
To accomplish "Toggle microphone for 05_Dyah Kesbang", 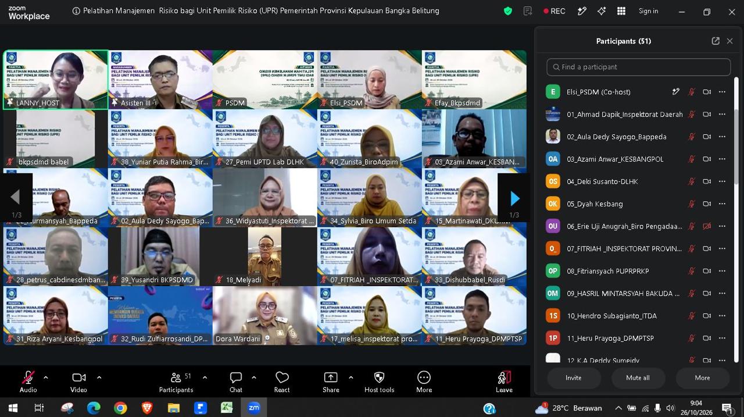I will pos(692,204).
